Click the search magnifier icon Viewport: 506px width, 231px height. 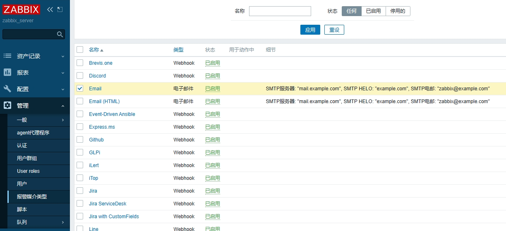(x=60, y=34)
